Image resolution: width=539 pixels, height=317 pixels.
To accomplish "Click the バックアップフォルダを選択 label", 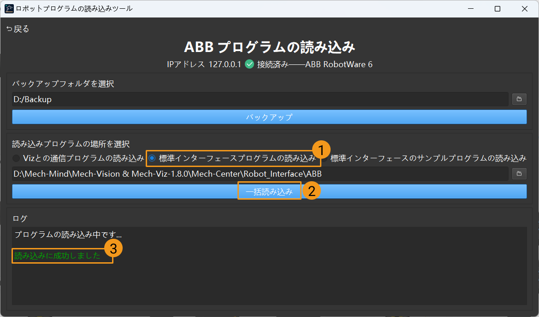I will (63, 83).
